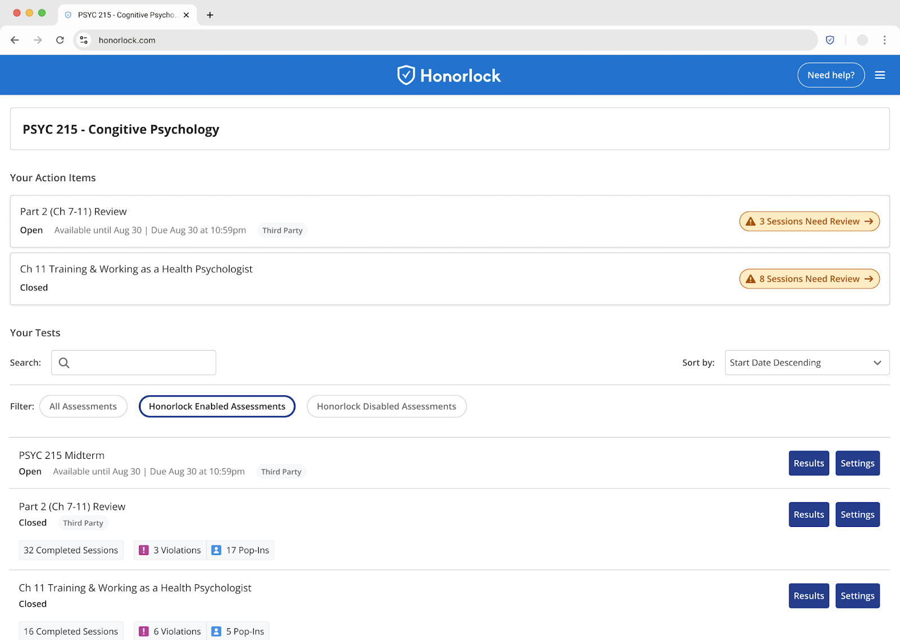Screen dimensions: 900x640
Task: Select Honorlock Disabled Assessments filter
Action: [x=386, y=407]
